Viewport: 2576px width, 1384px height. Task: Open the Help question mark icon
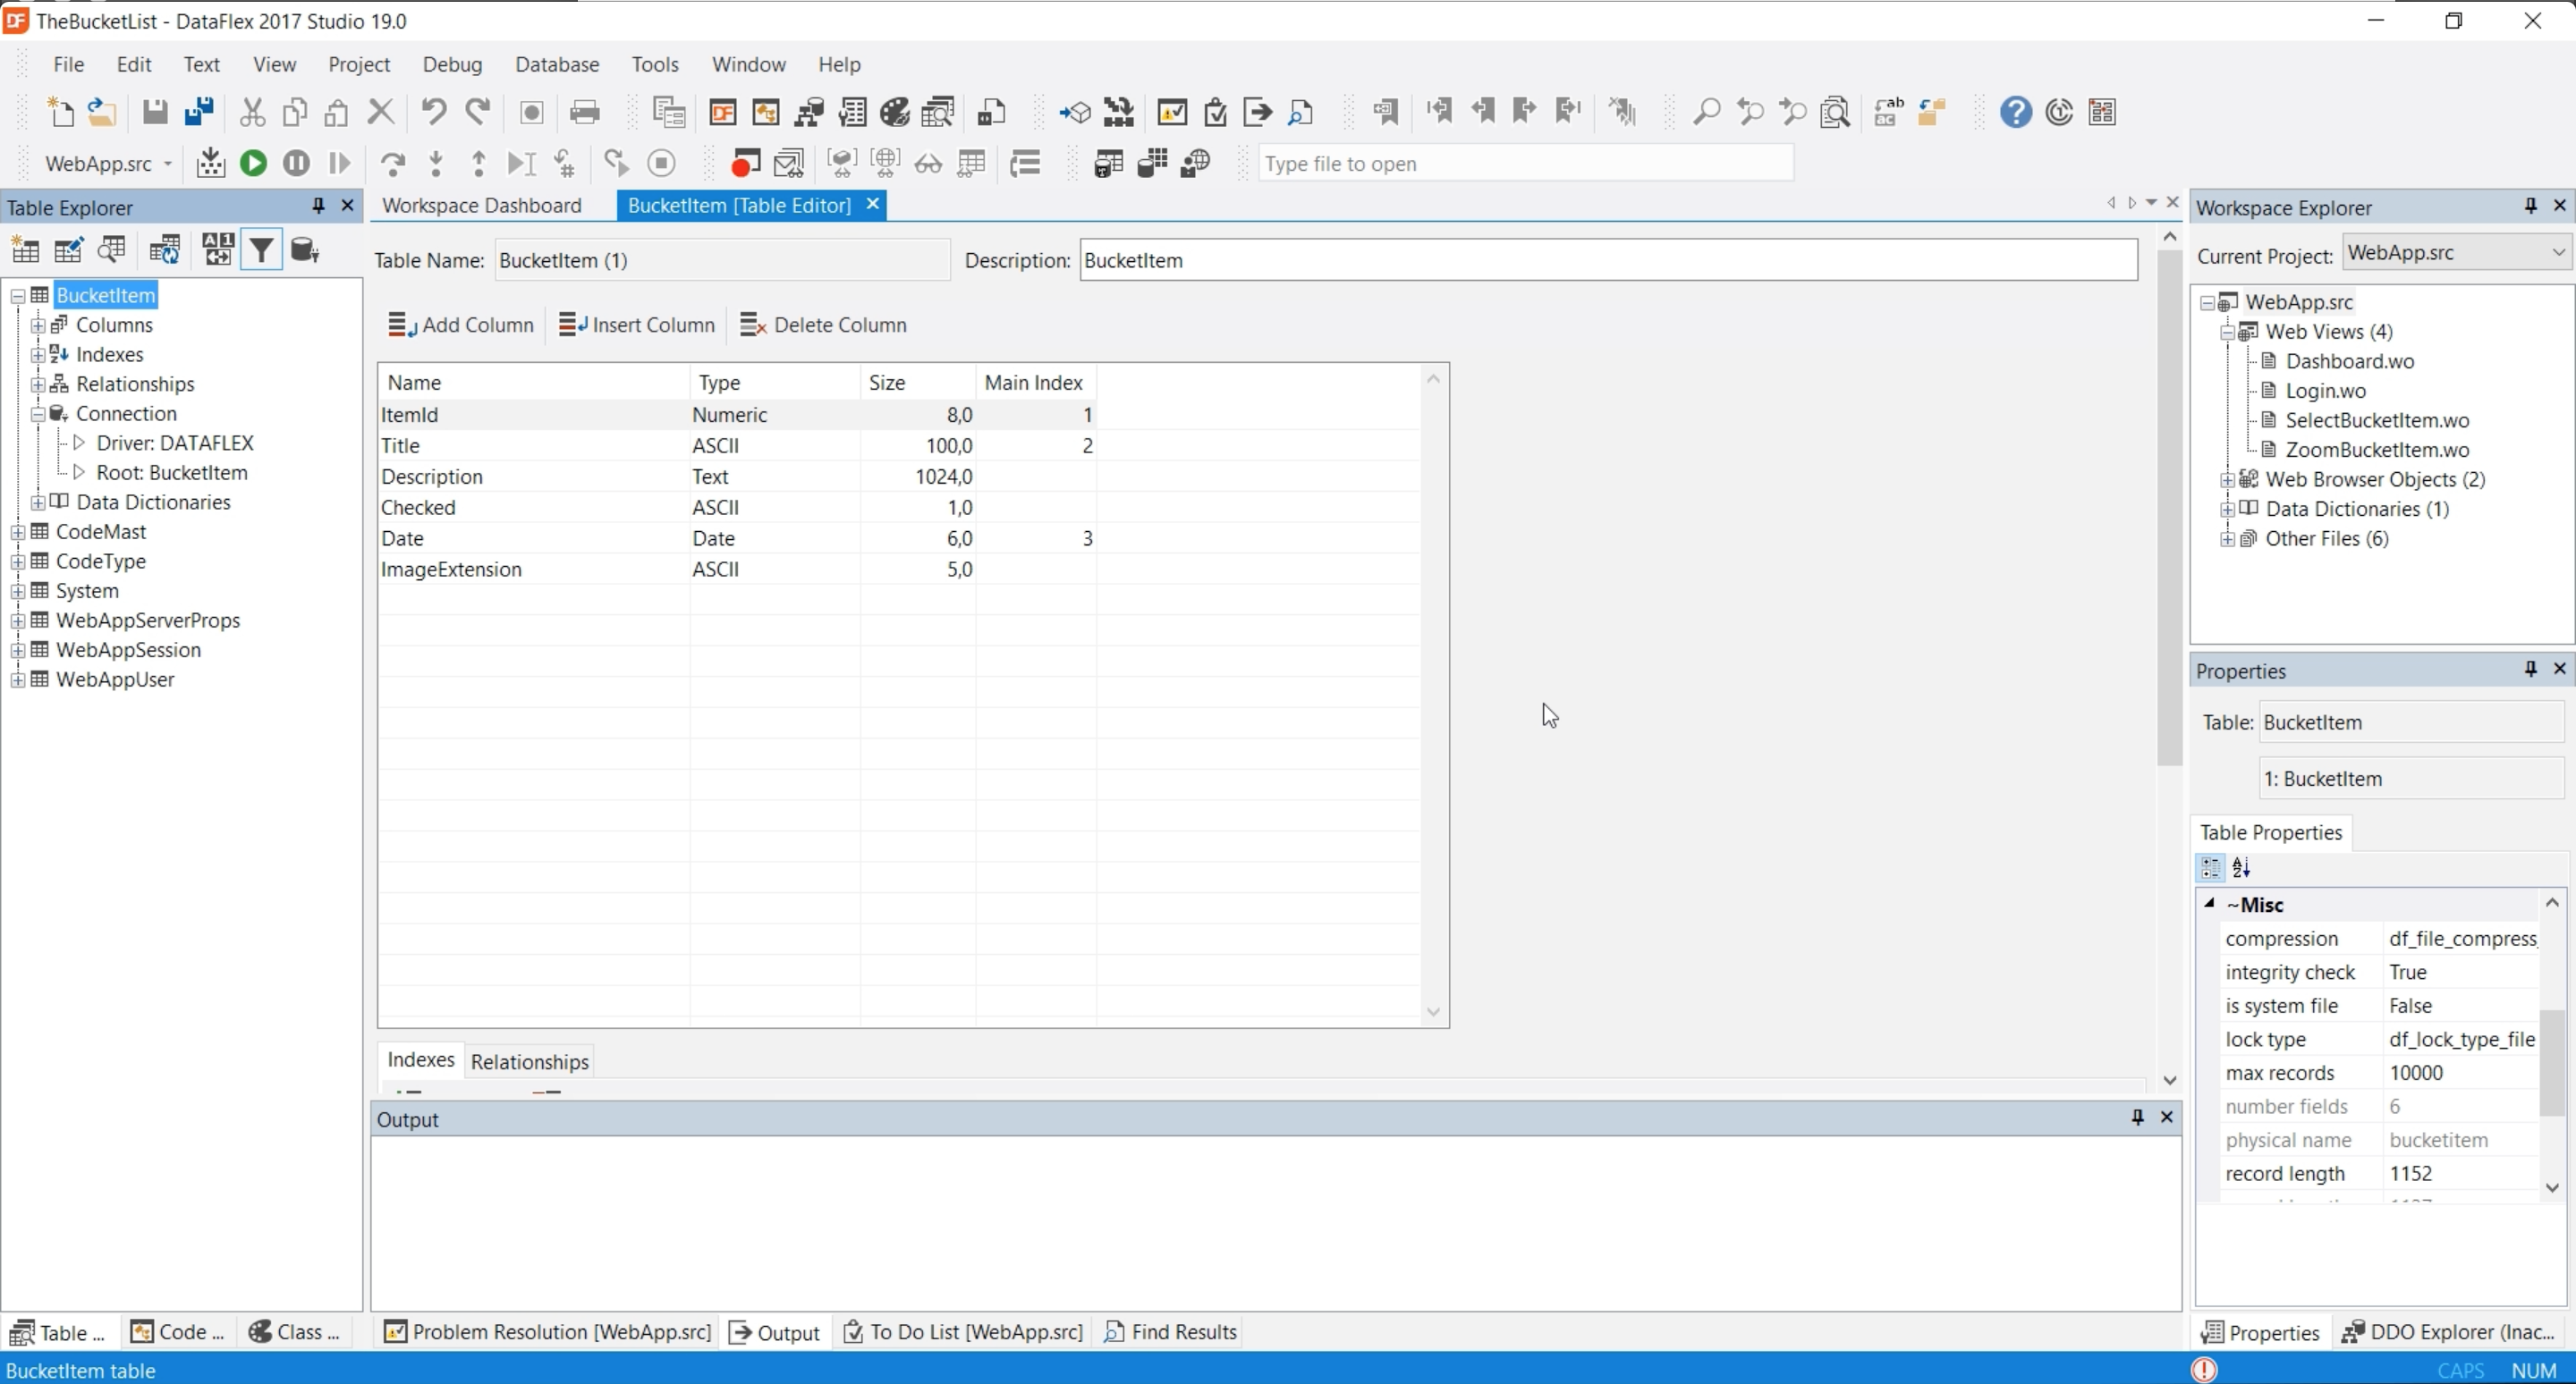(2015, 112)
